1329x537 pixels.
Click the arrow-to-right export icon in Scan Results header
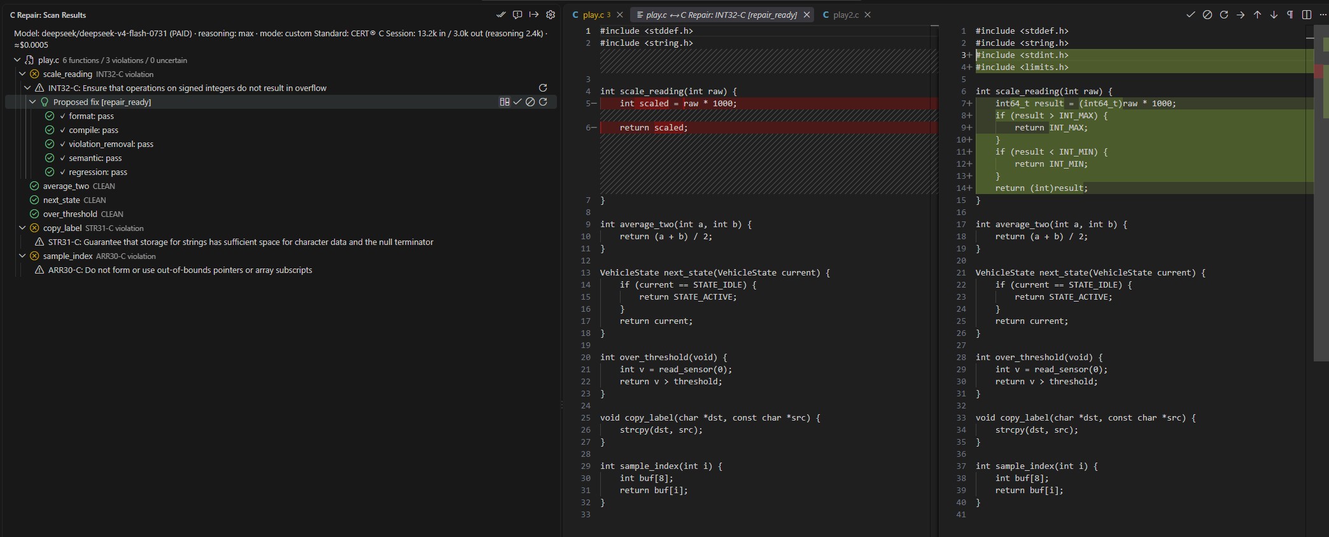[534, 15]
